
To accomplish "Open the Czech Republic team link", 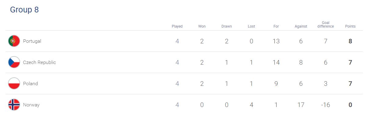I will (39, 62).
